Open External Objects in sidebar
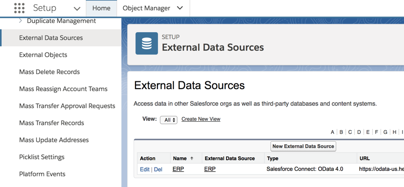 pyautogui.click(x=43, y=55)
